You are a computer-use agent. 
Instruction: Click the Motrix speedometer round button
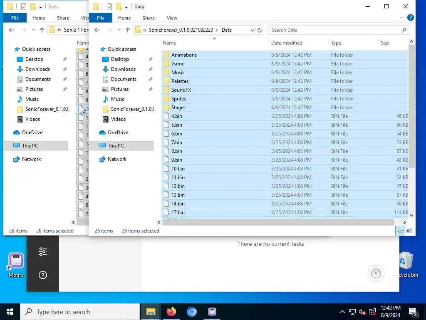click(x=376, y=273)
